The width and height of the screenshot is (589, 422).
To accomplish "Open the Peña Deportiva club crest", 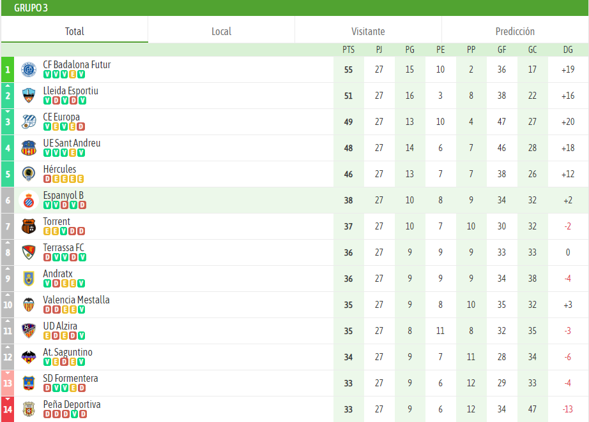I will tap(28, 409).
